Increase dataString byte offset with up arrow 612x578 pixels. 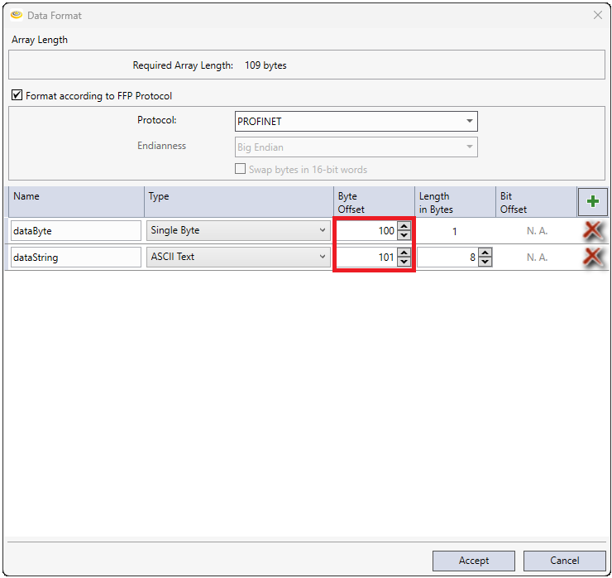tap(404, 253)
